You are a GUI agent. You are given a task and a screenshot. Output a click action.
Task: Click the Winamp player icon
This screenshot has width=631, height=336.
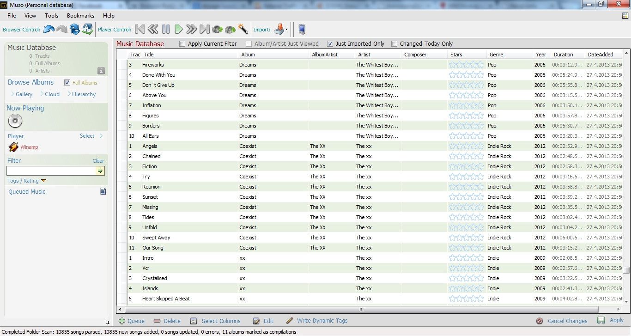point(13,147)
